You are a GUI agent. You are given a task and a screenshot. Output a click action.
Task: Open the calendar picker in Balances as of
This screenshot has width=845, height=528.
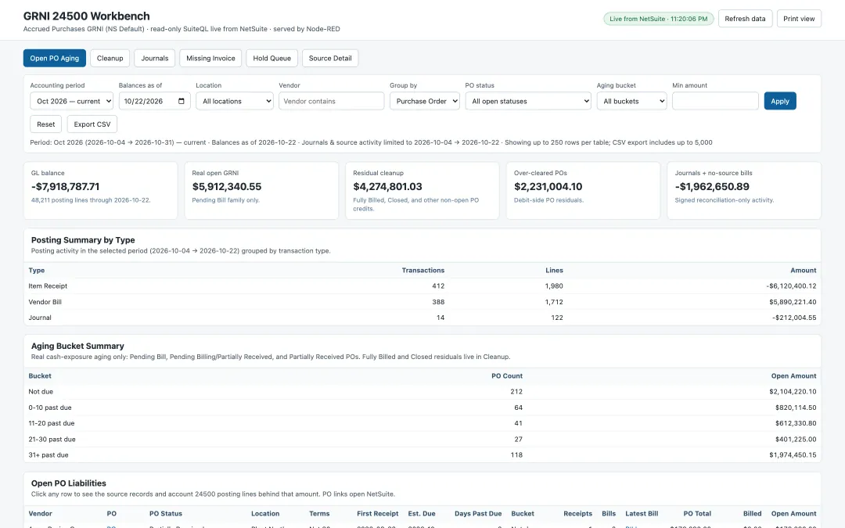tap(181, 101)
